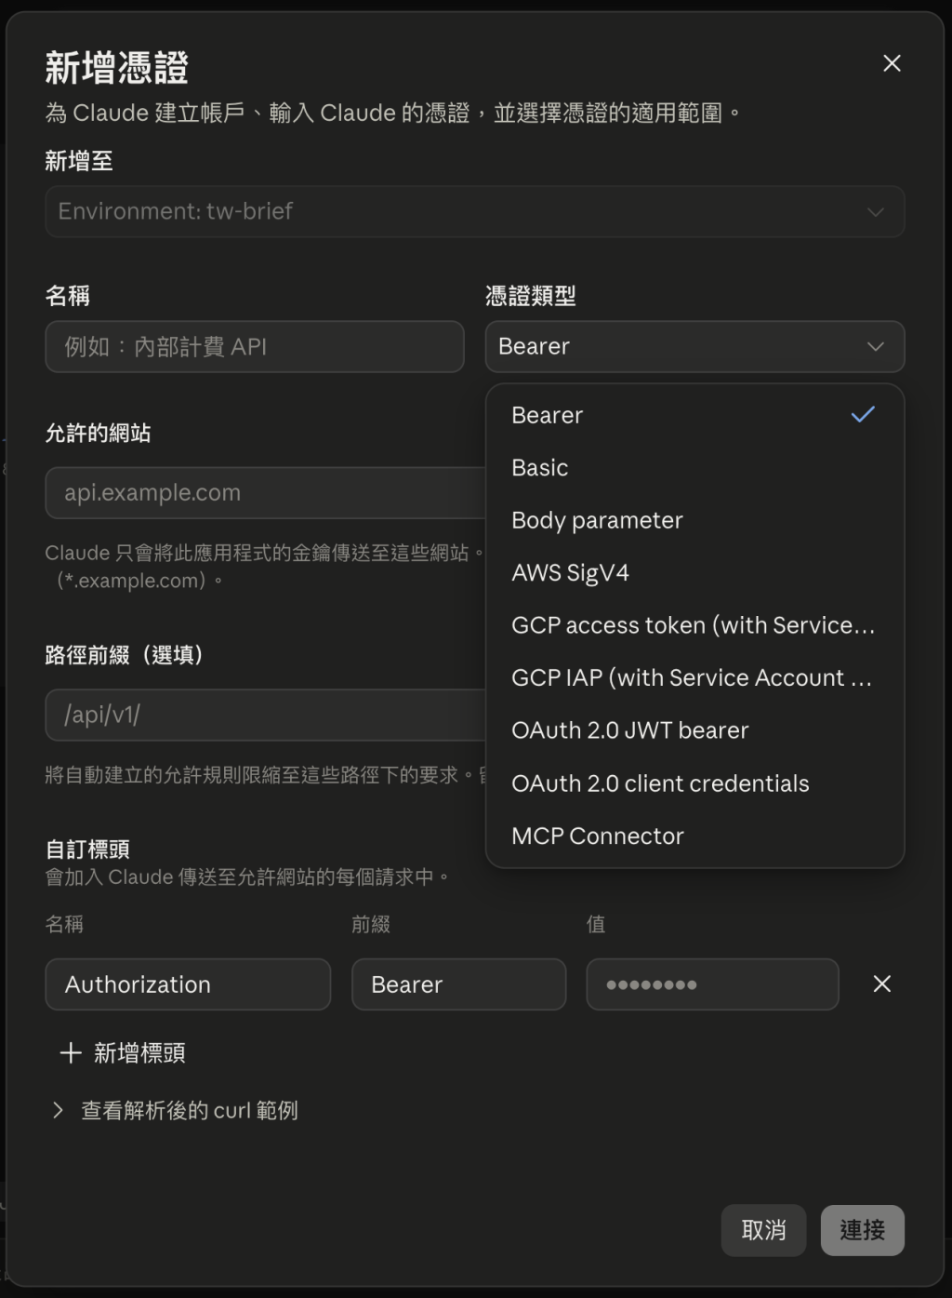Select GCP access token (with Service… option
Screen dimensions: 952x1298
[694, 625]
